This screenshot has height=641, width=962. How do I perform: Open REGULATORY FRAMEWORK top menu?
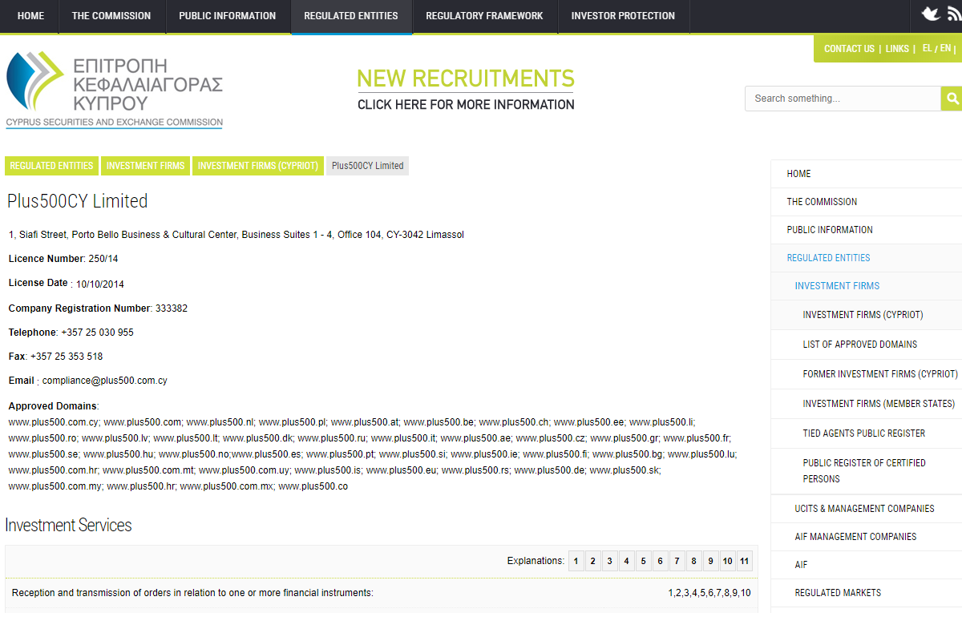pyautogui.click(x=484, y=16)
